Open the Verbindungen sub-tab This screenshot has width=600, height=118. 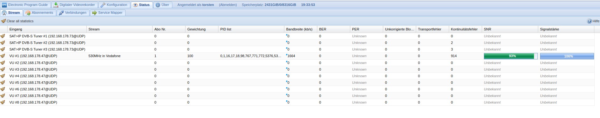pyautogui.click(x=73, y=13)
